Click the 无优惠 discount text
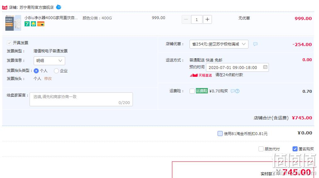This screenshot has width=319, height=178. [x=244, y=18]
